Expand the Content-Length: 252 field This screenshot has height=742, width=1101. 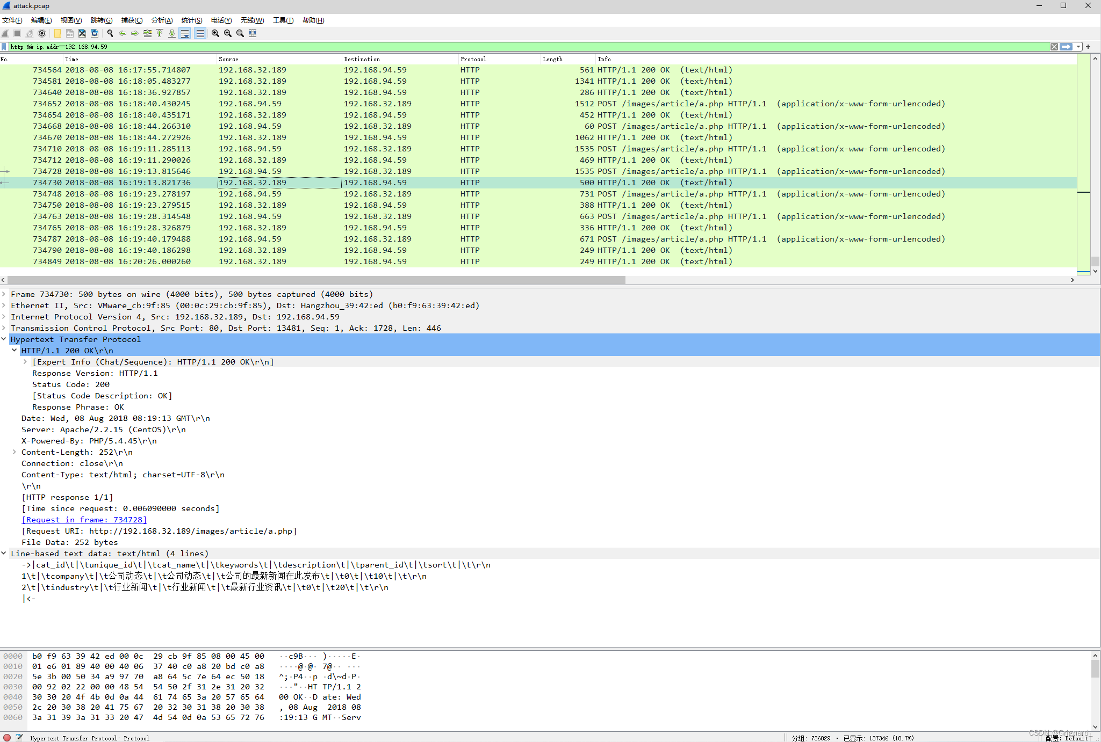pos(15,452)
